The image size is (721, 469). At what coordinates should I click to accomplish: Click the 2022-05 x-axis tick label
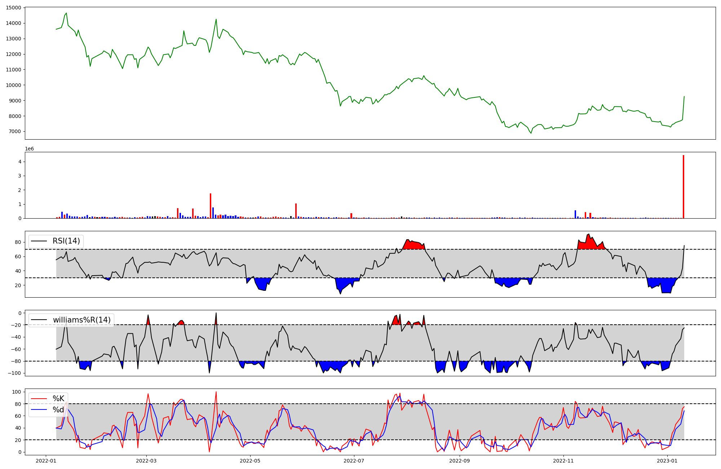pos(250,461)
